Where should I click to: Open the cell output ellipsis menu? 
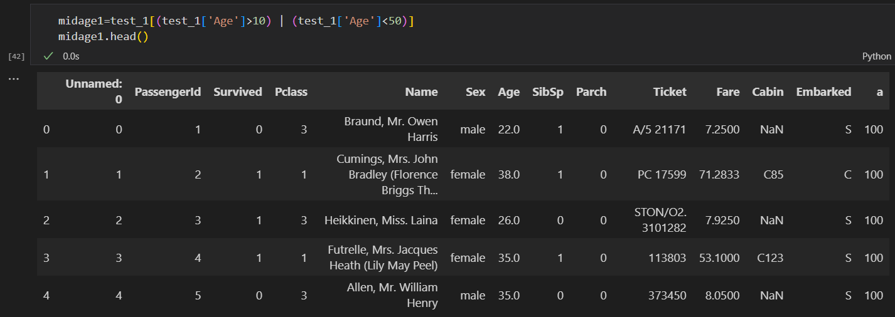14,80
